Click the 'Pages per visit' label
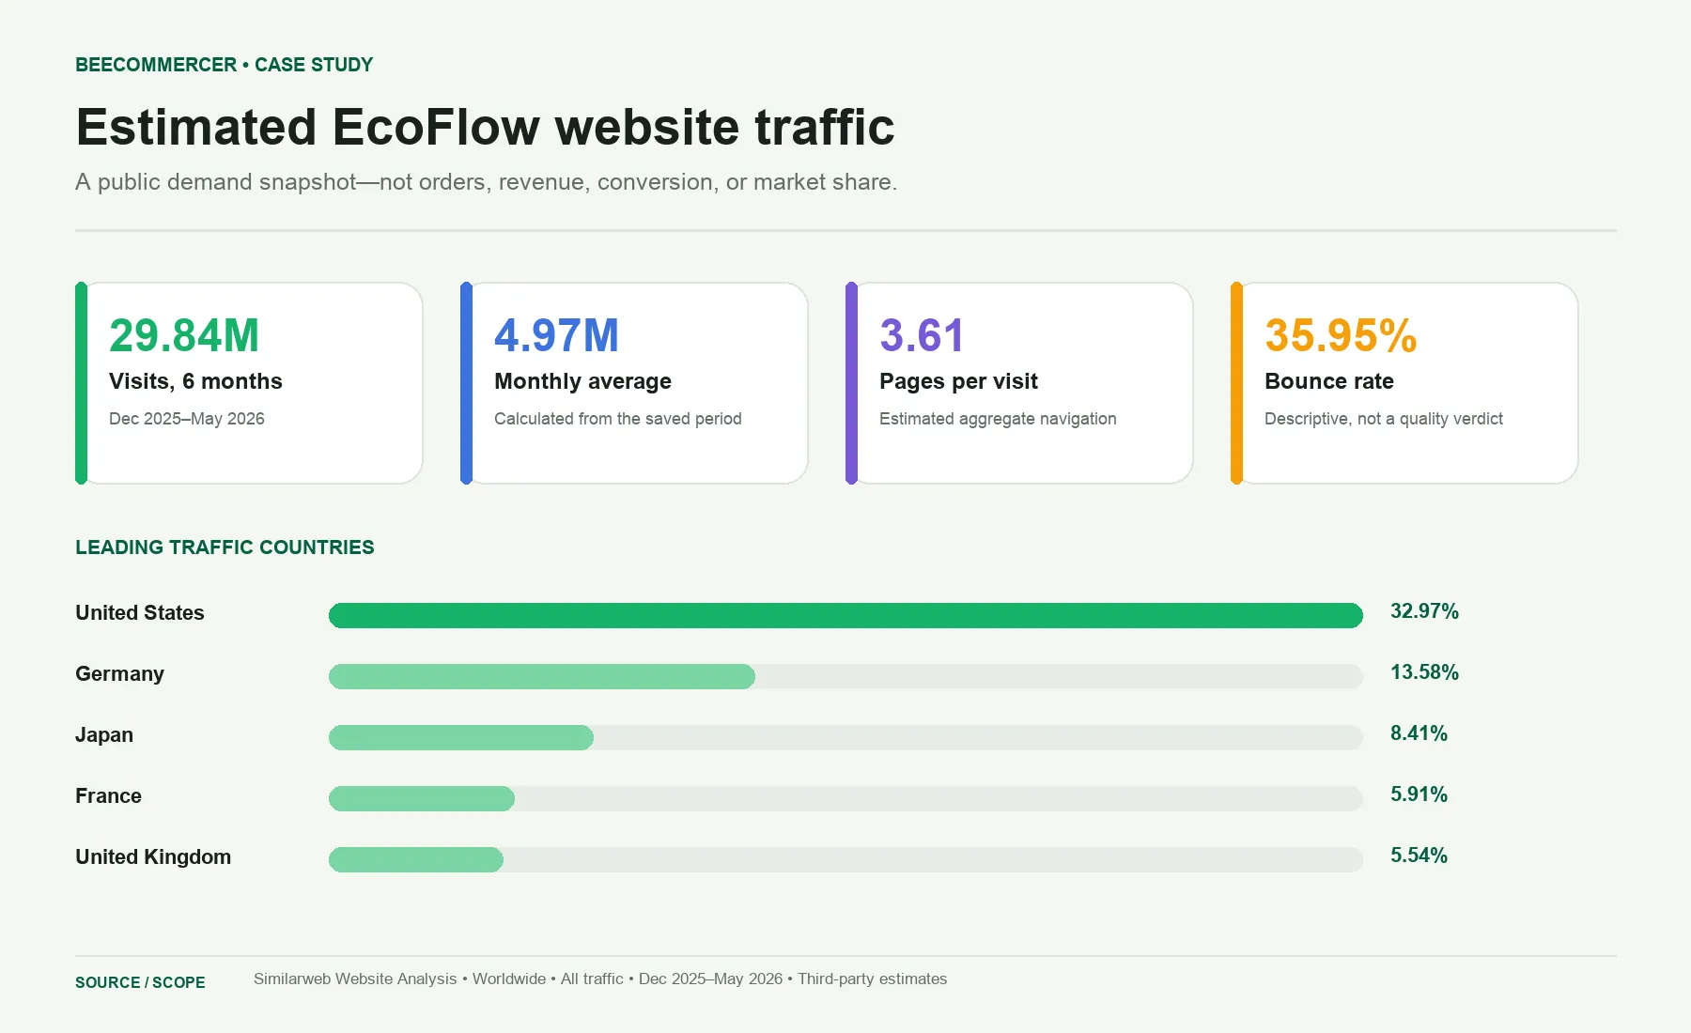 click(x=958, y=381)
